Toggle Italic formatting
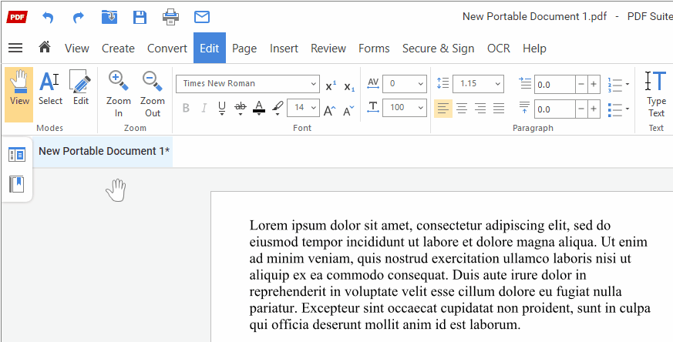The width and height of the screenshot is (673, 342). (204, 108)
